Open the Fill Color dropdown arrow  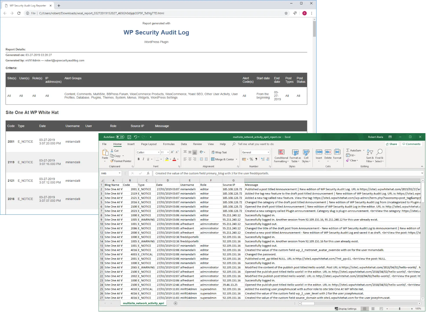[x=170, y=159]
